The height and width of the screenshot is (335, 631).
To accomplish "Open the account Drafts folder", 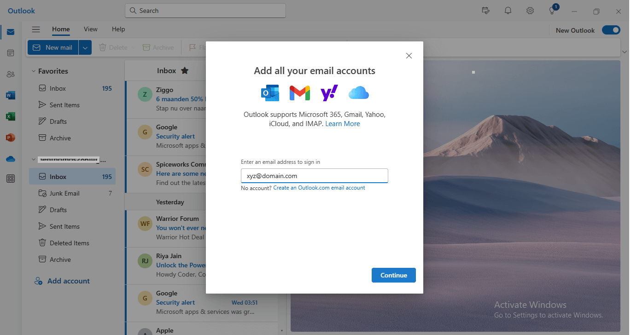I will (x=72, y=210).
